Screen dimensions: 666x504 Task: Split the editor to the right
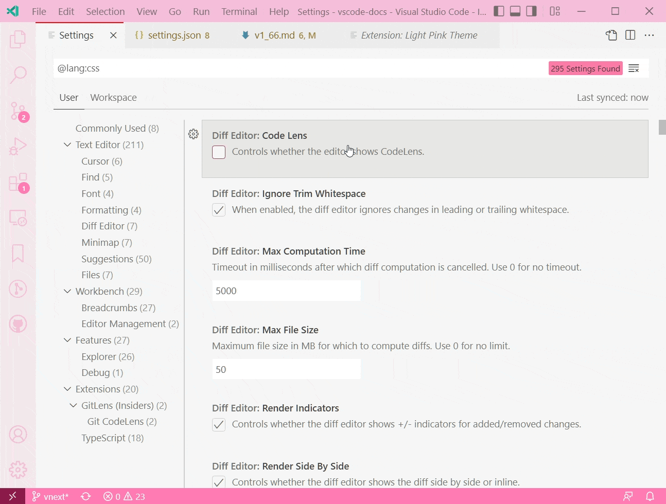(630, 35)
